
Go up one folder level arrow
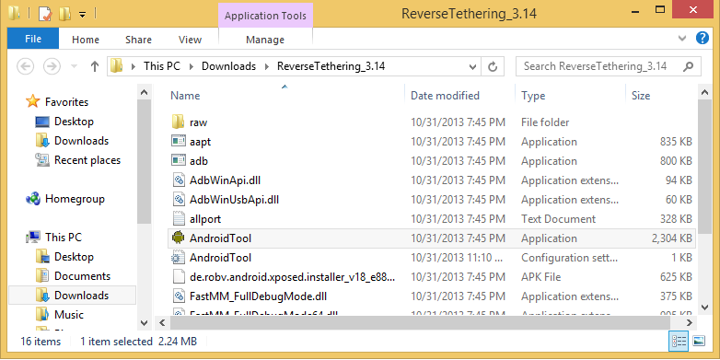coord(95,66)
